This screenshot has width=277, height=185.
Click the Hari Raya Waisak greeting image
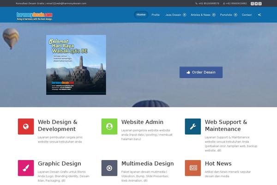(76, 65)
